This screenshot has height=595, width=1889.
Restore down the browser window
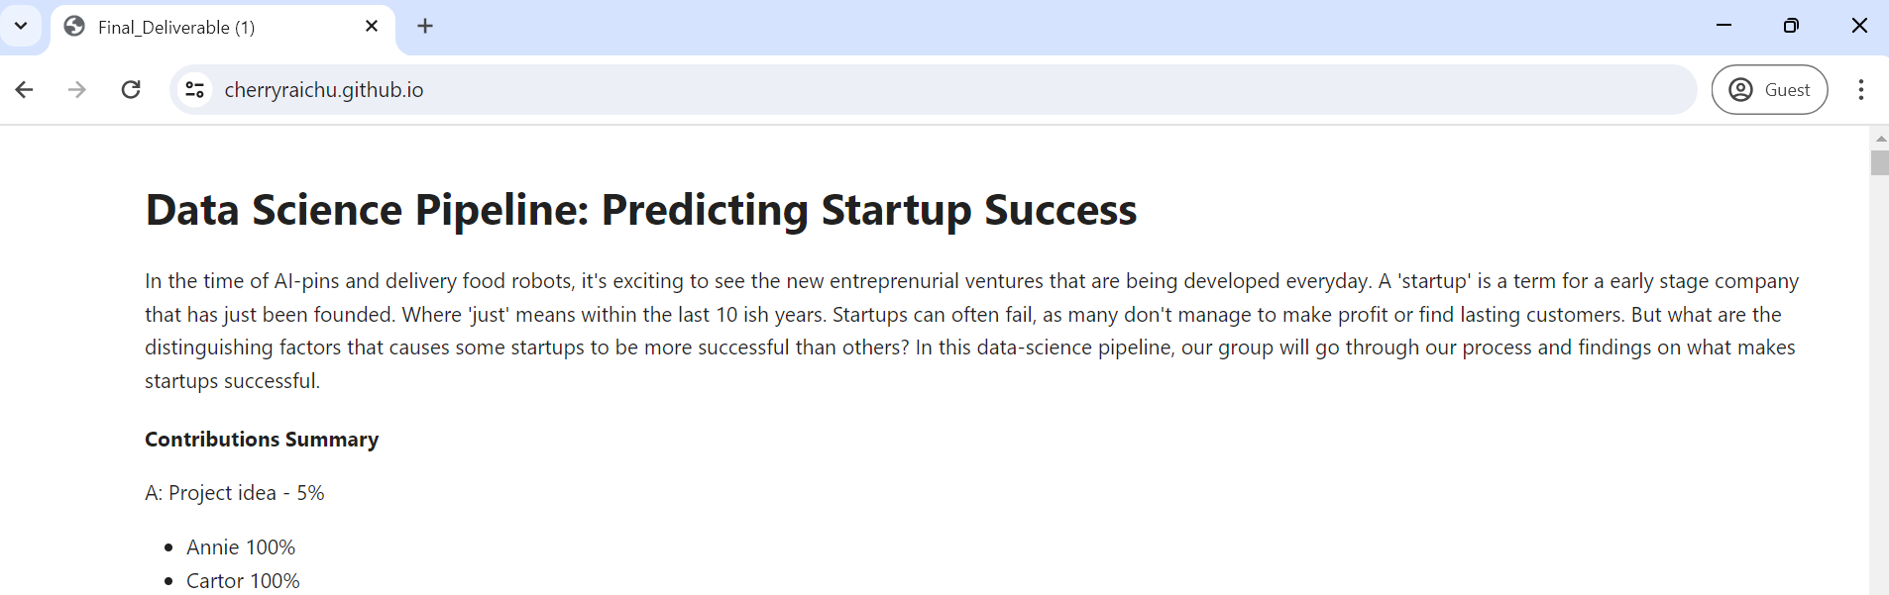click(1791, 26)
